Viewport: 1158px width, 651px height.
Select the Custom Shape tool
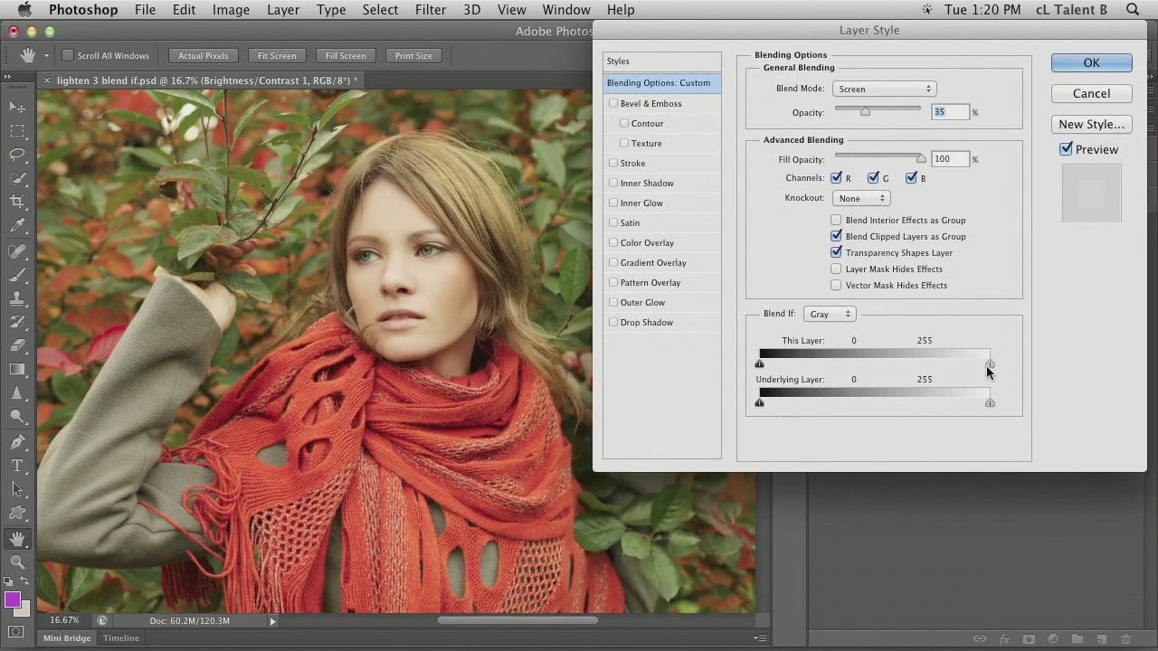coord(17,514)
